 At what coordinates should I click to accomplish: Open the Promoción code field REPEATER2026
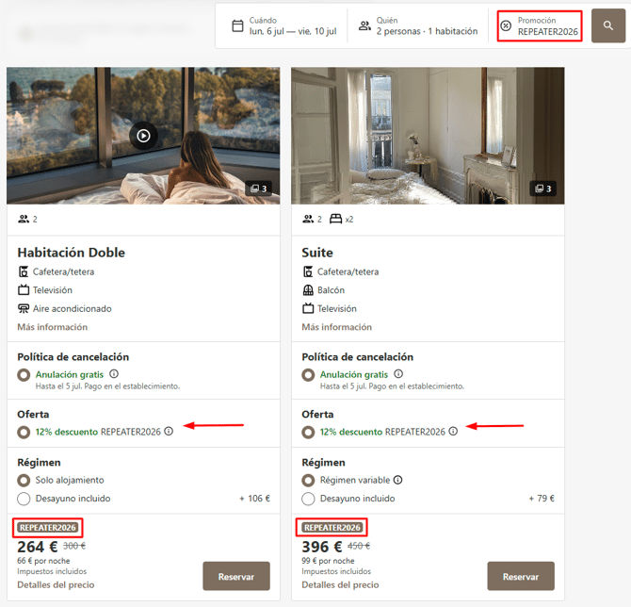coord(540,25)
